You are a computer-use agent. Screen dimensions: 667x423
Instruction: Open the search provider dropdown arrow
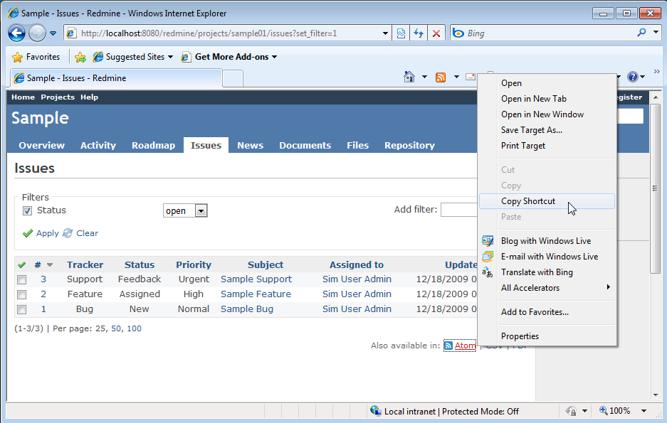(x=656, y=32)
